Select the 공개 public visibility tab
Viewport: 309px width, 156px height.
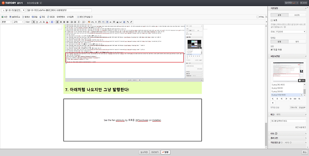[x=279, y=15]
